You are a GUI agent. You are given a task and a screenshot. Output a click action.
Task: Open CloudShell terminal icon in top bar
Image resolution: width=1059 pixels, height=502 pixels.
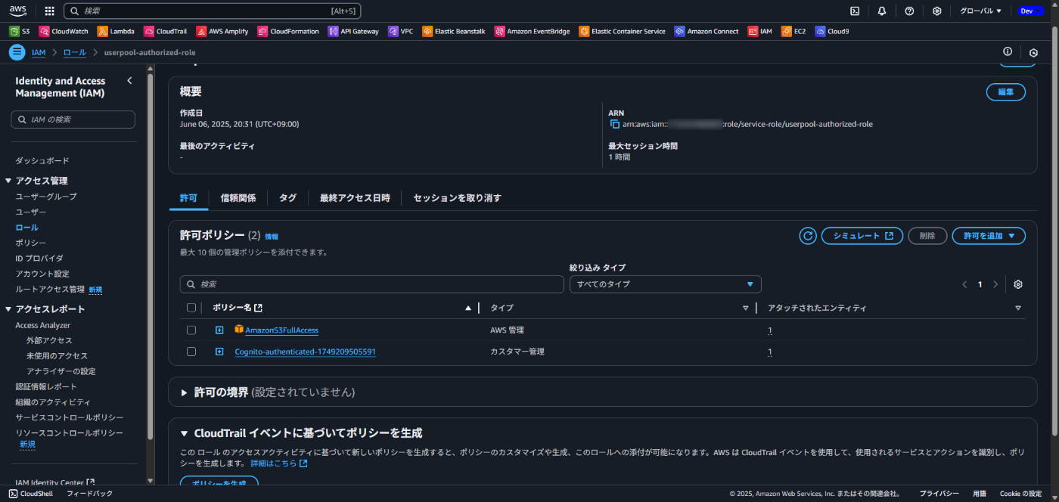click(x=855, y=11)
